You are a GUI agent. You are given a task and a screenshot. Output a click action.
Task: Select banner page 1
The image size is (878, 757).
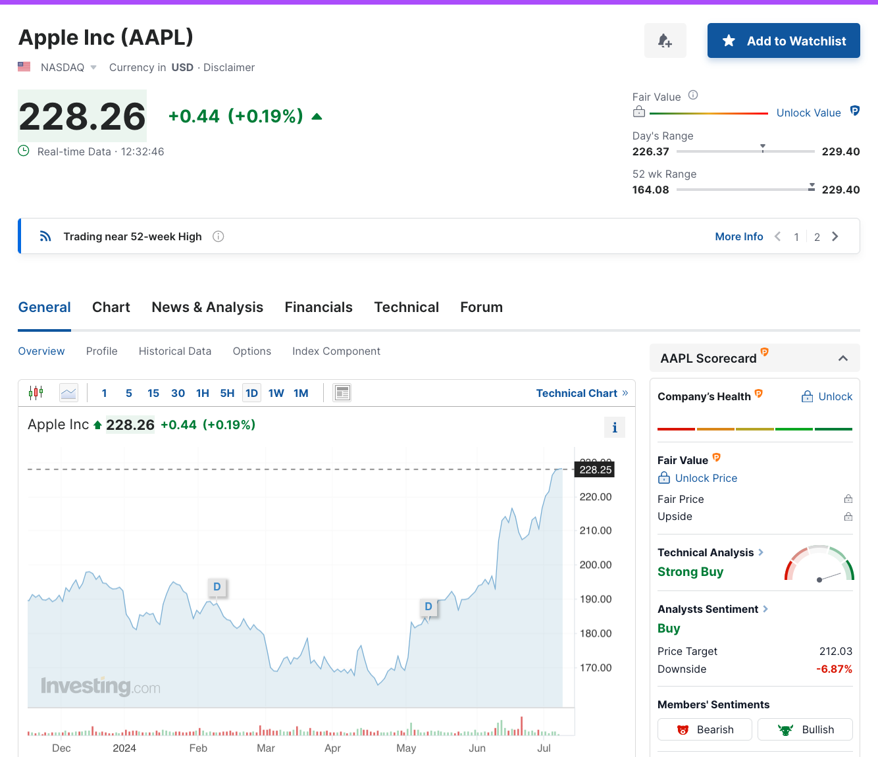click(796, 237)
